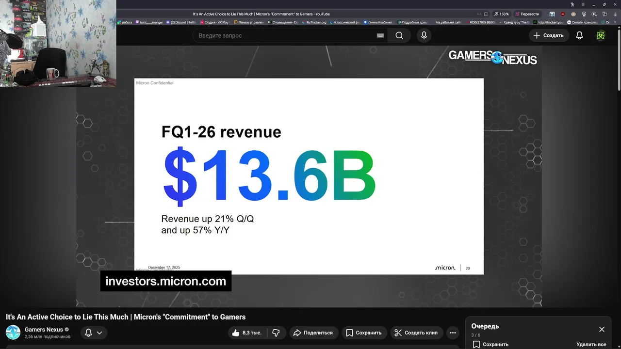Click the 150 % zoom indicator
Viewport: 621px width, 349px height.
coord(502,14)
